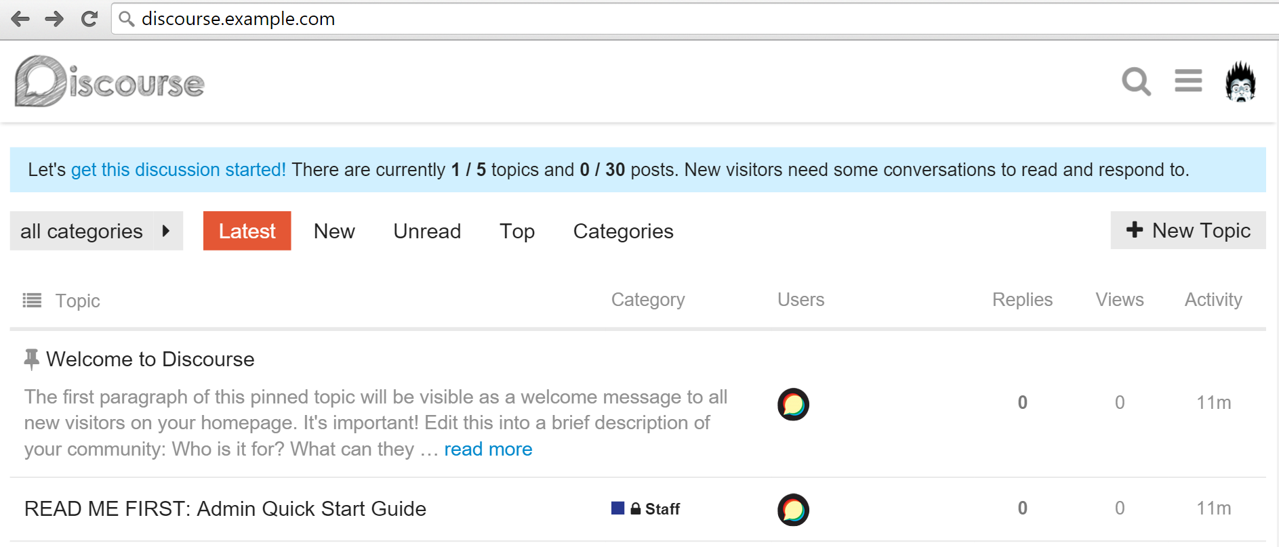The width and height of the screenshot is (1279, 547).
Task: Click the address bar showing discourse.example.com
Action: point(695,19)
